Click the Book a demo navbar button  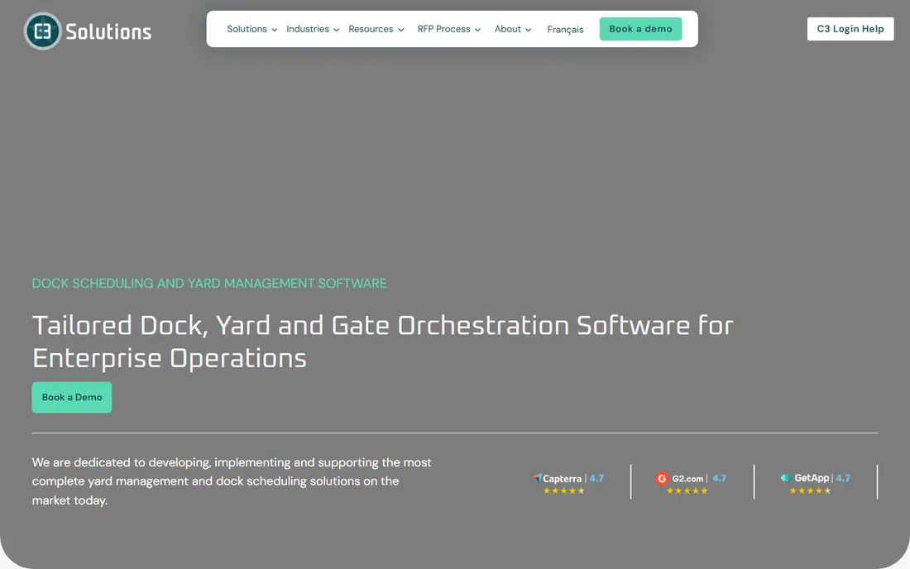click(x=640, y=29)
